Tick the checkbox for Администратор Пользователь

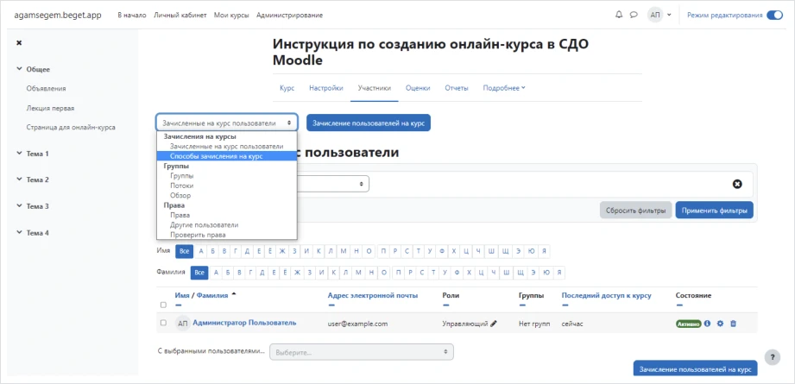point(163,323)
